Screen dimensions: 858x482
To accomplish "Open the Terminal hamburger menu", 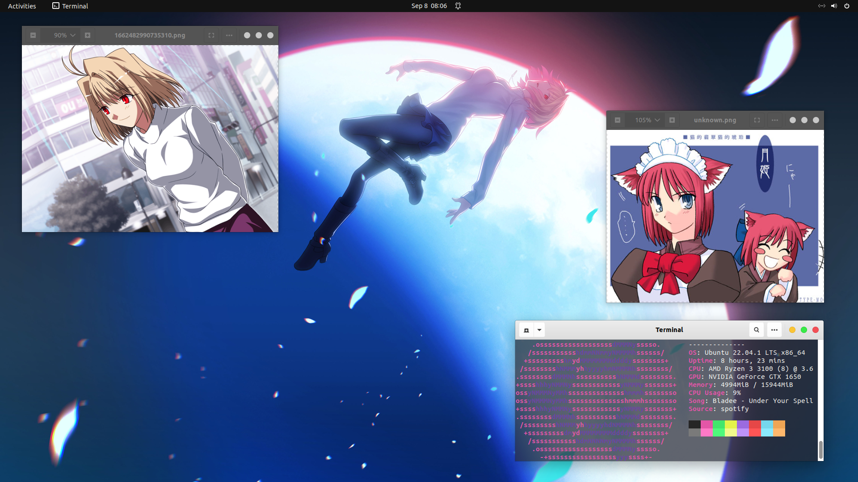I will tap(774, 330).
